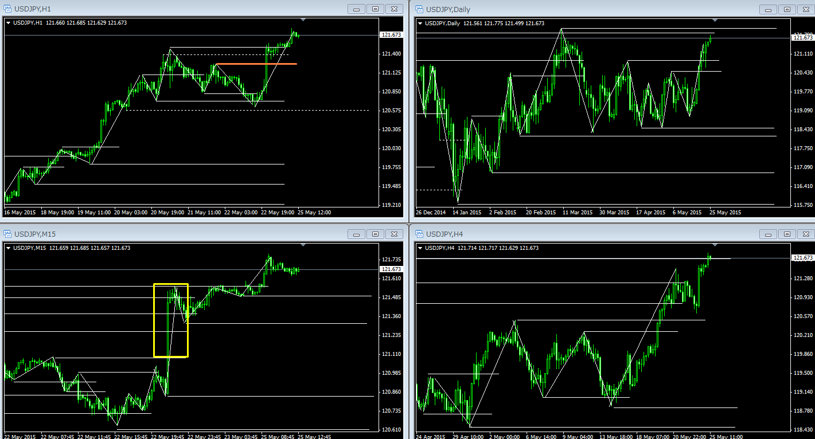Viewport: 815px width, 439px height.
Task: Select the USDJPY,M15 window title bar
Action: pyautogui.click(x=172, y=234)
